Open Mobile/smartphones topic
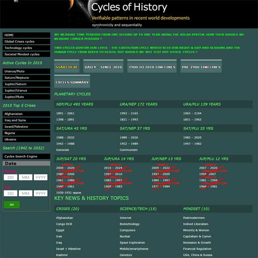This screenshot has width=258, height=258. 134,249
